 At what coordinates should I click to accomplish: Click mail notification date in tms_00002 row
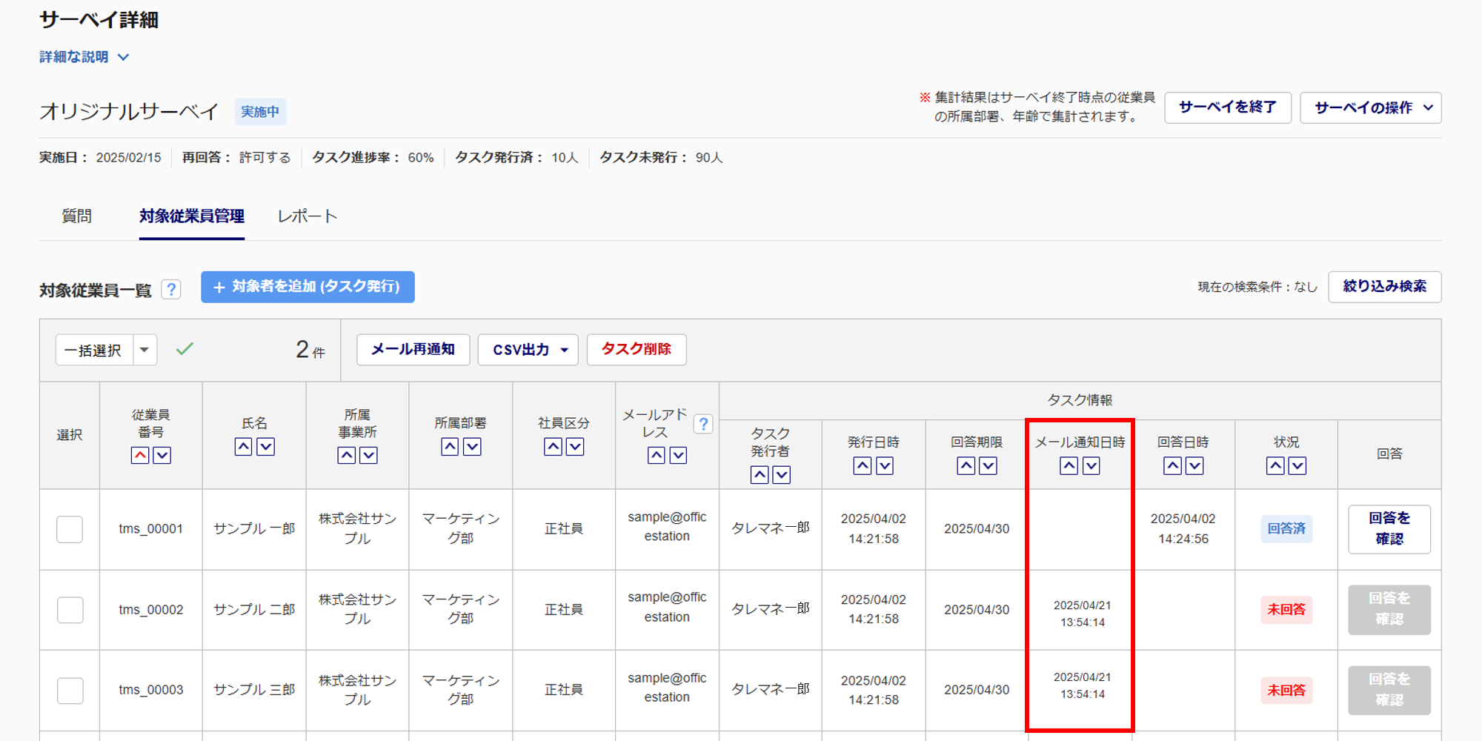[x=1083, y=614]
